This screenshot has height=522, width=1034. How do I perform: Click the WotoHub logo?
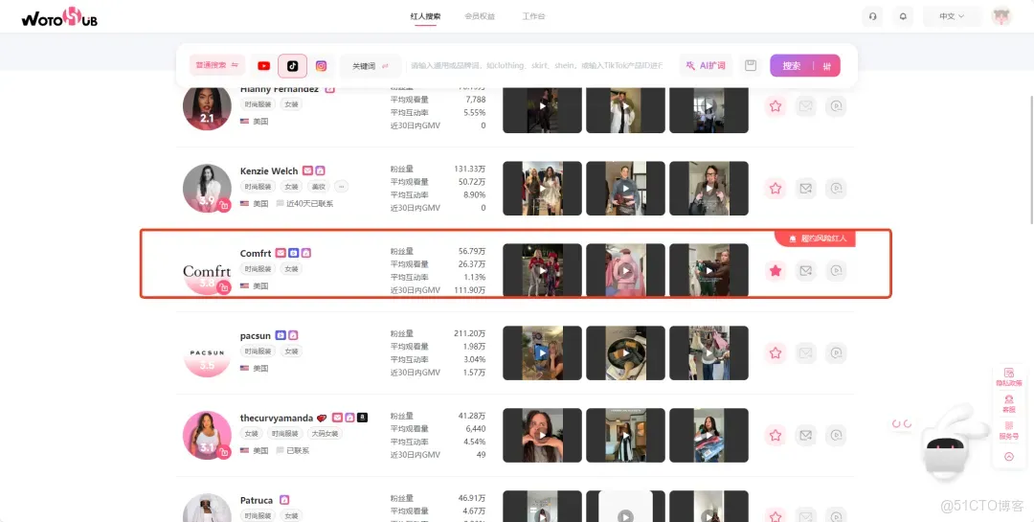[x=59, y=17]
